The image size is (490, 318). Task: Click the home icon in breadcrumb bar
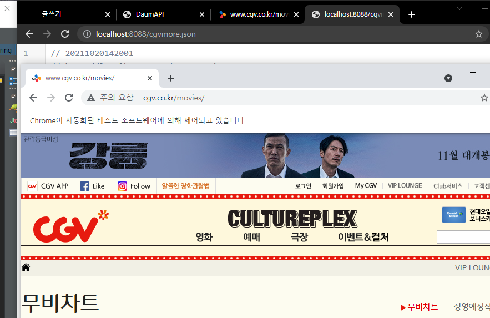26,267
